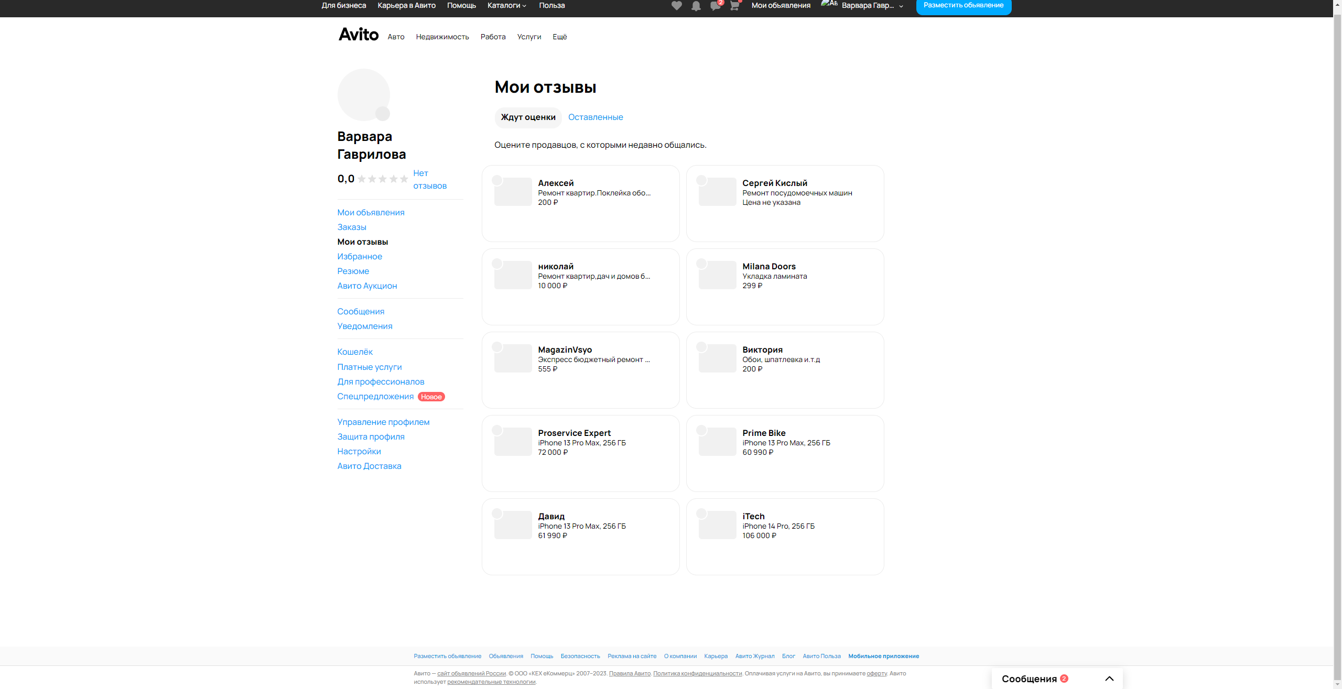Image resolution: width=1342 pixels, height=689 pixels.
Task: Open favorites heart icon in header
Action: (676, 6)
